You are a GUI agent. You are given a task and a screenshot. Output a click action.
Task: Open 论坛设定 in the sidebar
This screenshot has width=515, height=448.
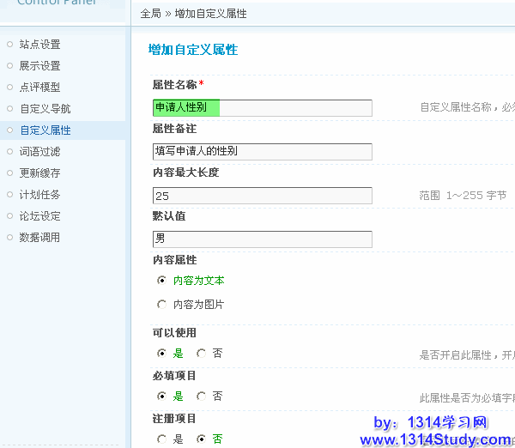coord(39,216)
